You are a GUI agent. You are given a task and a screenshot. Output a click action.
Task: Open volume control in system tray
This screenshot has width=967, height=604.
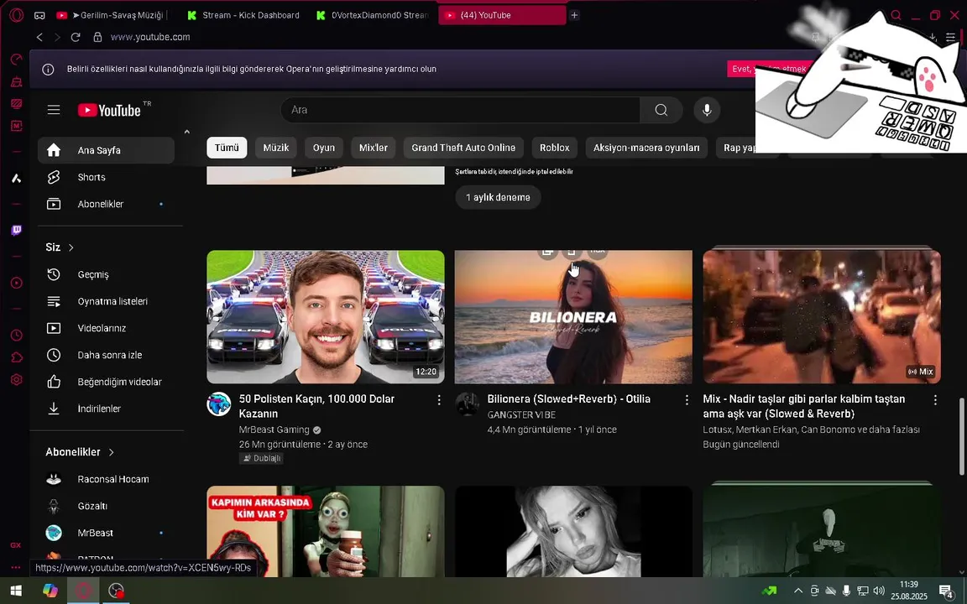(x=879, y=591)
